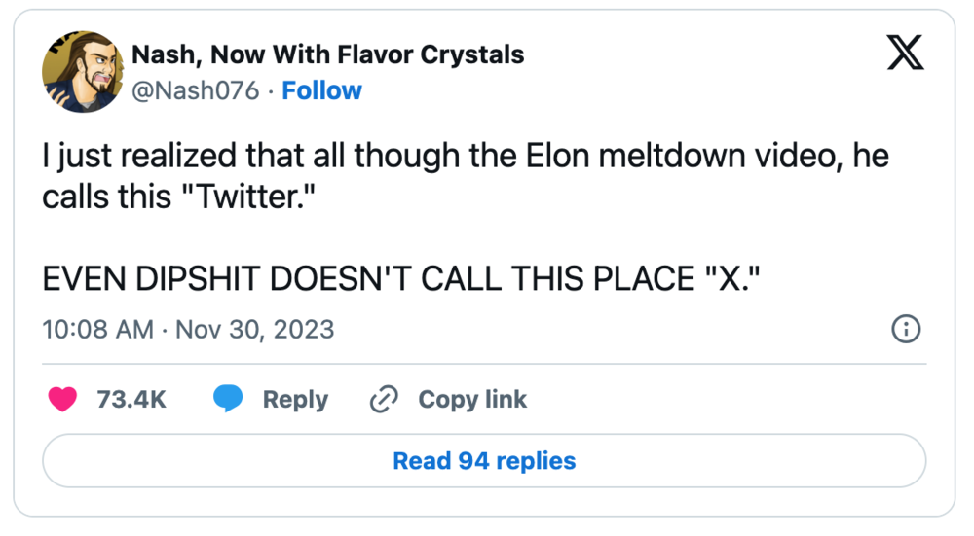
Task: Click the all-caps line of the tweet
Action: coord(400,279)
